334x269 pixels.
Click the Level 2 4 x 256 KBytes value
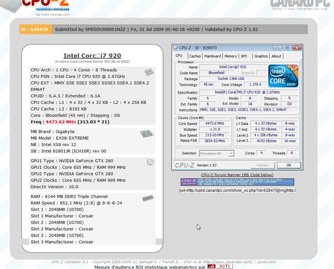(x=266, y=135)
